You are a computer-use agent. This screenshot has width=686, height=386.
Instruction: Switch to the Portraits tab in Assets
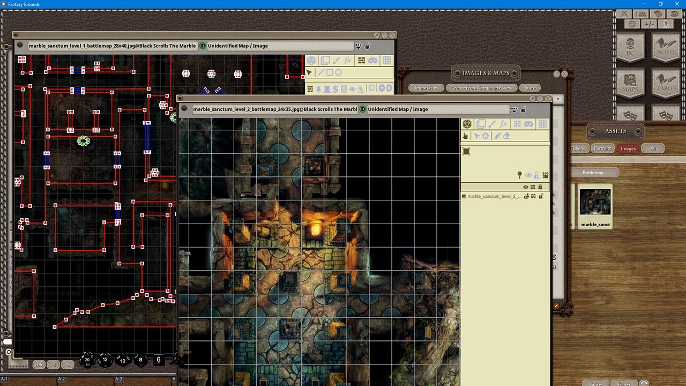(x=602, y=149)
